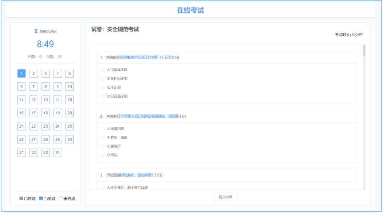Image resolution: width=383 pixels, height=217 pixels.
Task: Click the remaining time display 8:49
Action: pyautogui.click(x=45, y=44)
